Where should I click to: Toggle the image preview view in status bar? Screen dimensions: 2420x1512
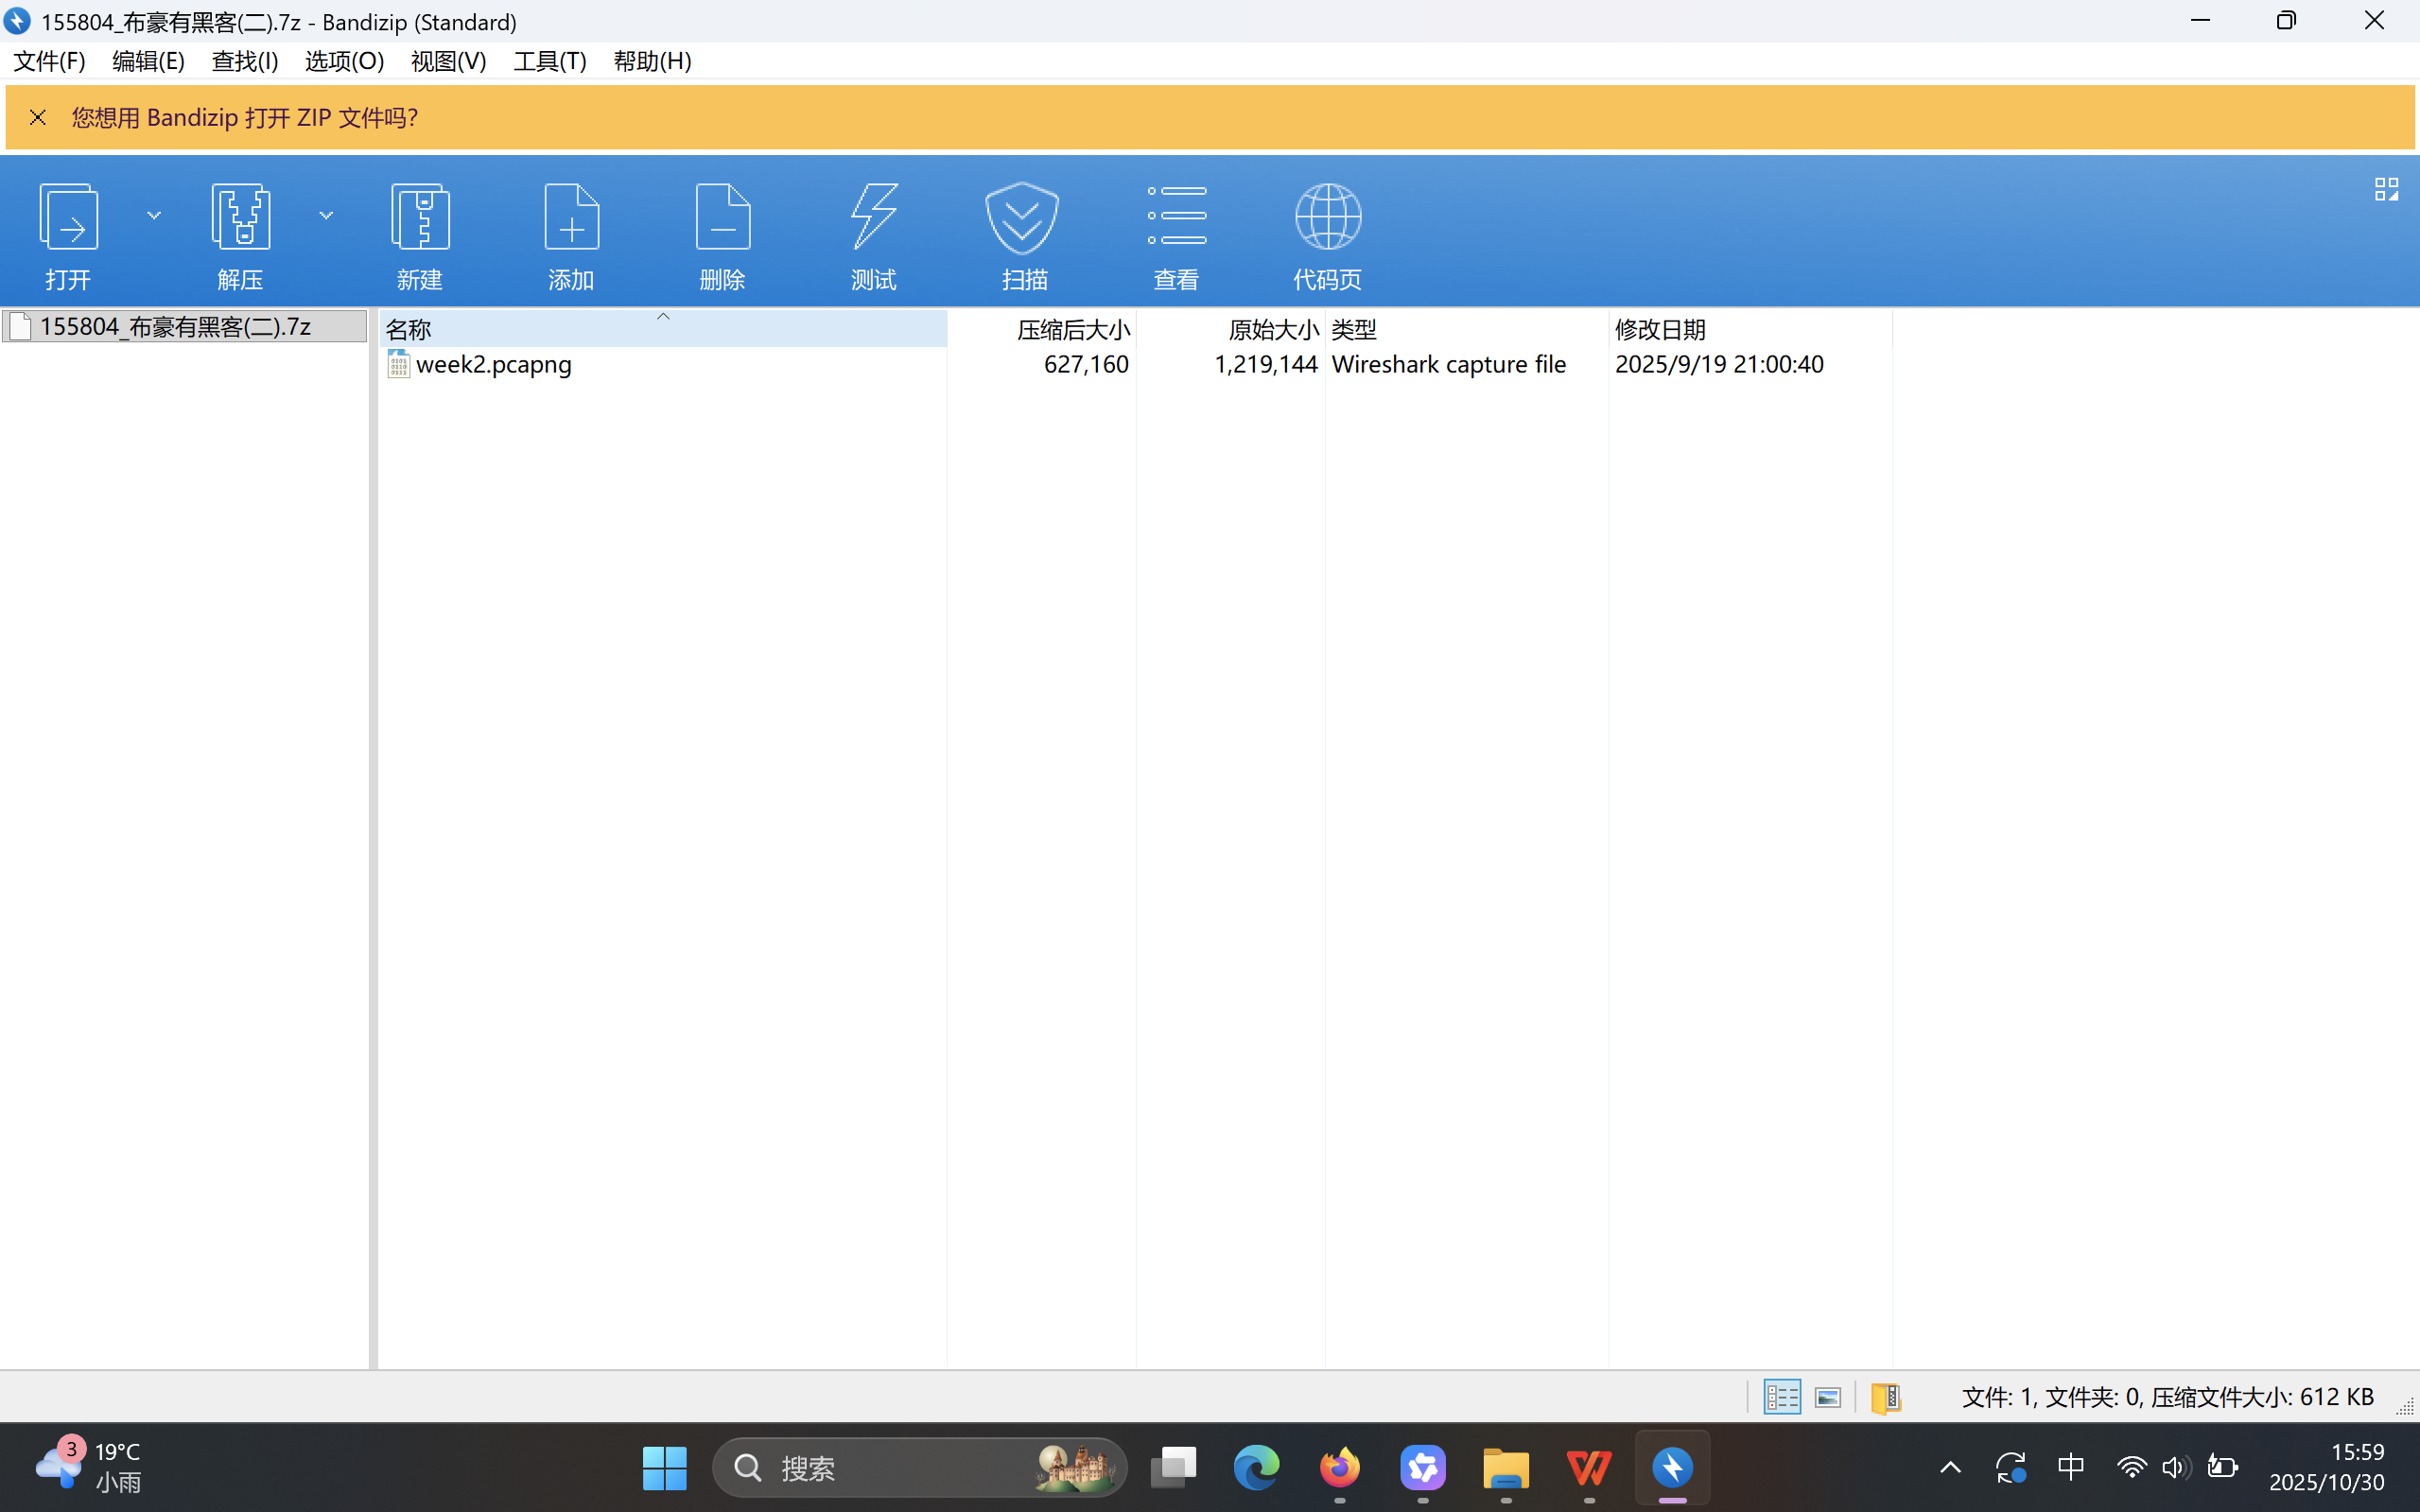click(1828, 1397)
